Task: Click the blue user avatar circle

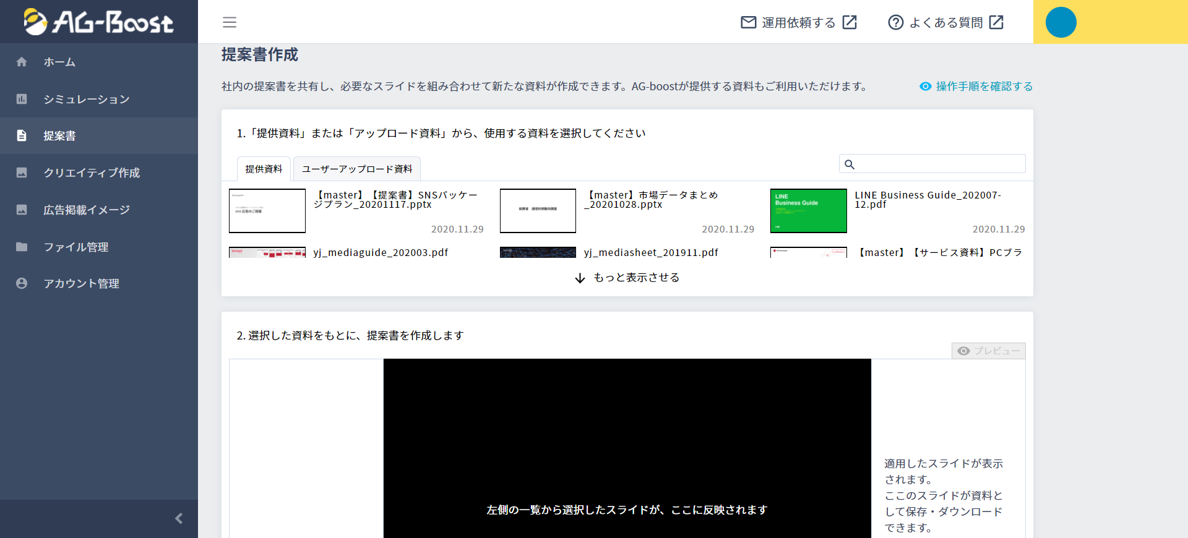Action: click(1061, 22)
